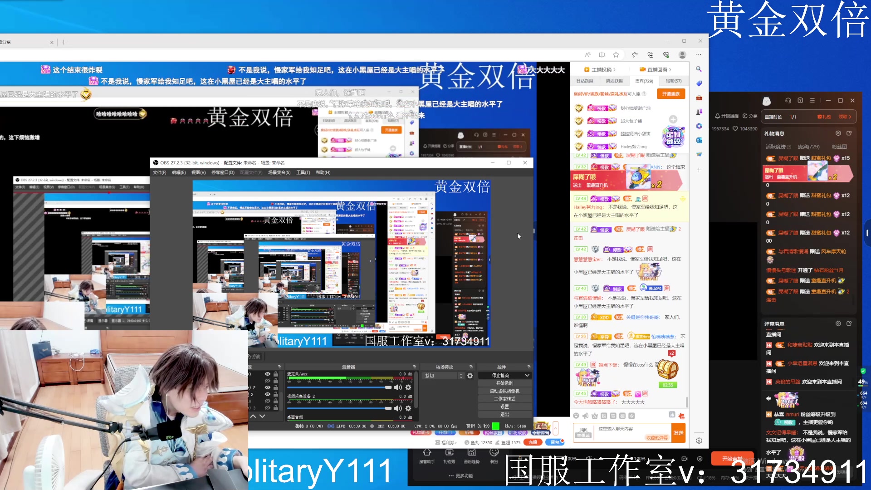Screen dimensions: 871x490
Task: Click emoji smiley icon below chat
Action: tap(576, 416)
